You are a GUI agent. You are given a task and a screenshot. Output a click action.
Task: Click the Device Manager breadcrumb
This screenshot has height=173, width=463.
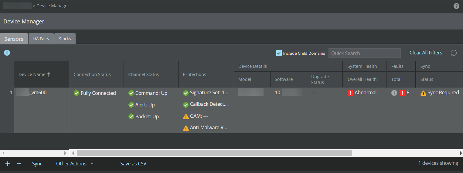(53, 6)
